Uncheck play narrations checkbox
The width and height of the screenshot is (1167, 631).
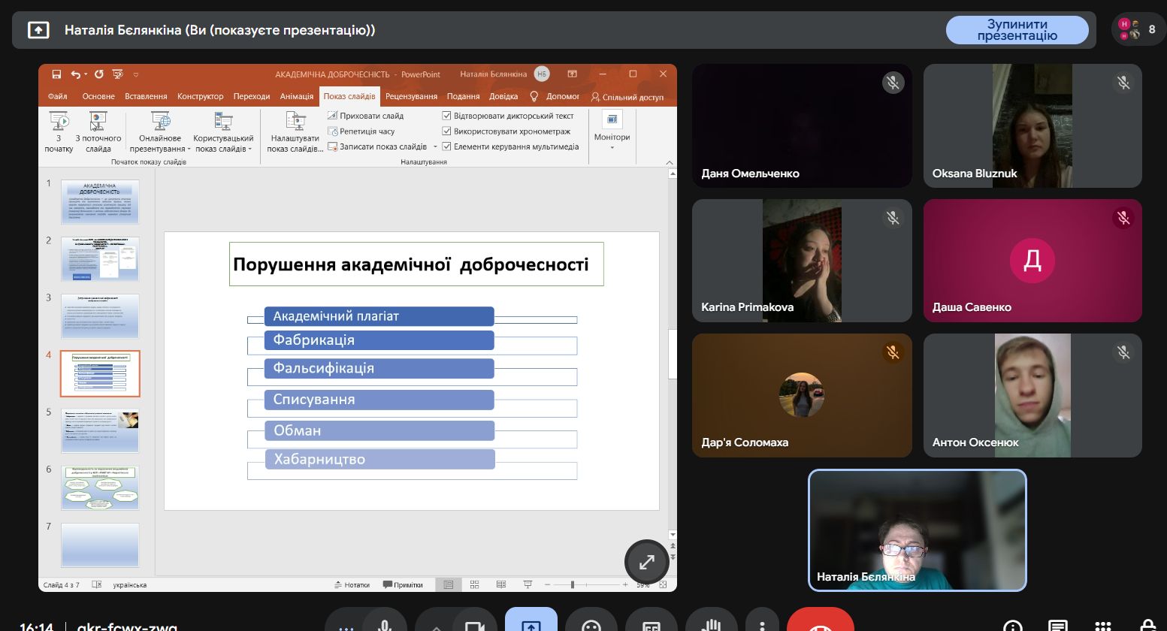pos(446,116)
